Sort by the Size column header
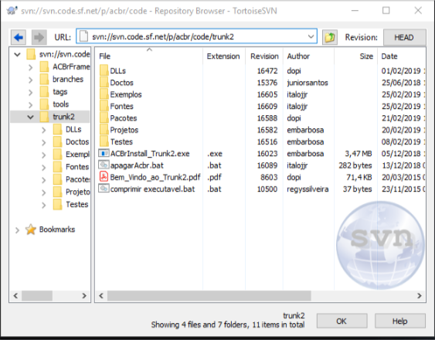The width and height of the screenshot is (435, 340). [x=355, y=56]
